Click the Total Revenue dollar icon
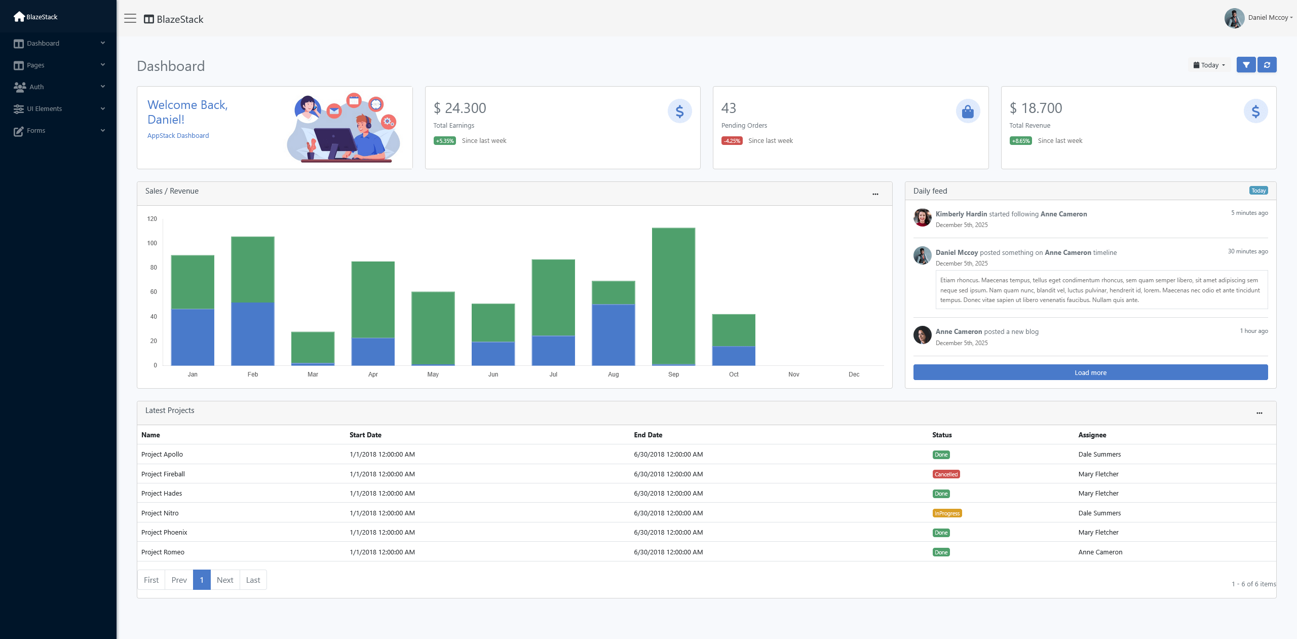Screen dimensions: 1297x639 point(1255,111)
